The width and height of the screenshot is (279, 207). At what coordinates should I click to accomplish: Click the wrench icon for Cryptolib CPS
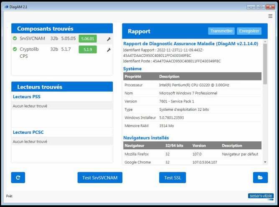109,50
